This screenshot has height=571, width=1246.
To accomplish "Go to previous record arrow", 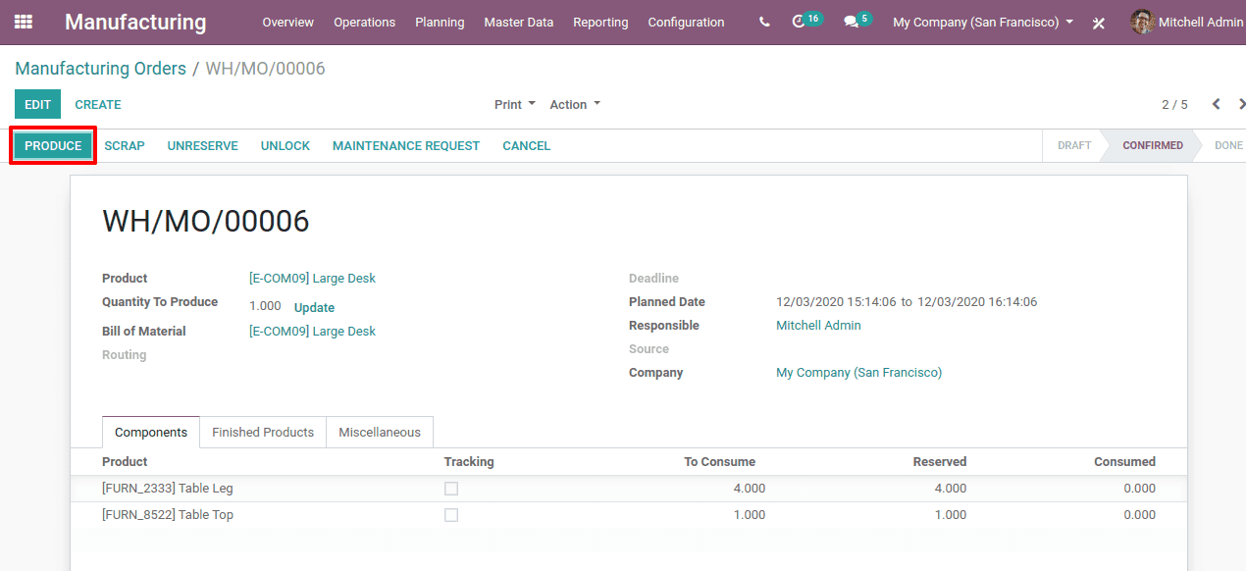I will [x=1216, y=104].
